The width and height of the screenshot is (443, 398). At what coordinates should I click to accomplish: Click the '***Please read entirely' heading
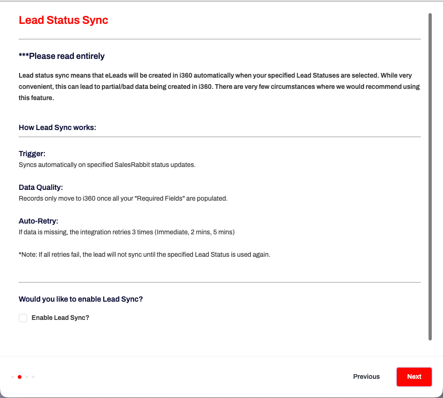coord(62,56)
